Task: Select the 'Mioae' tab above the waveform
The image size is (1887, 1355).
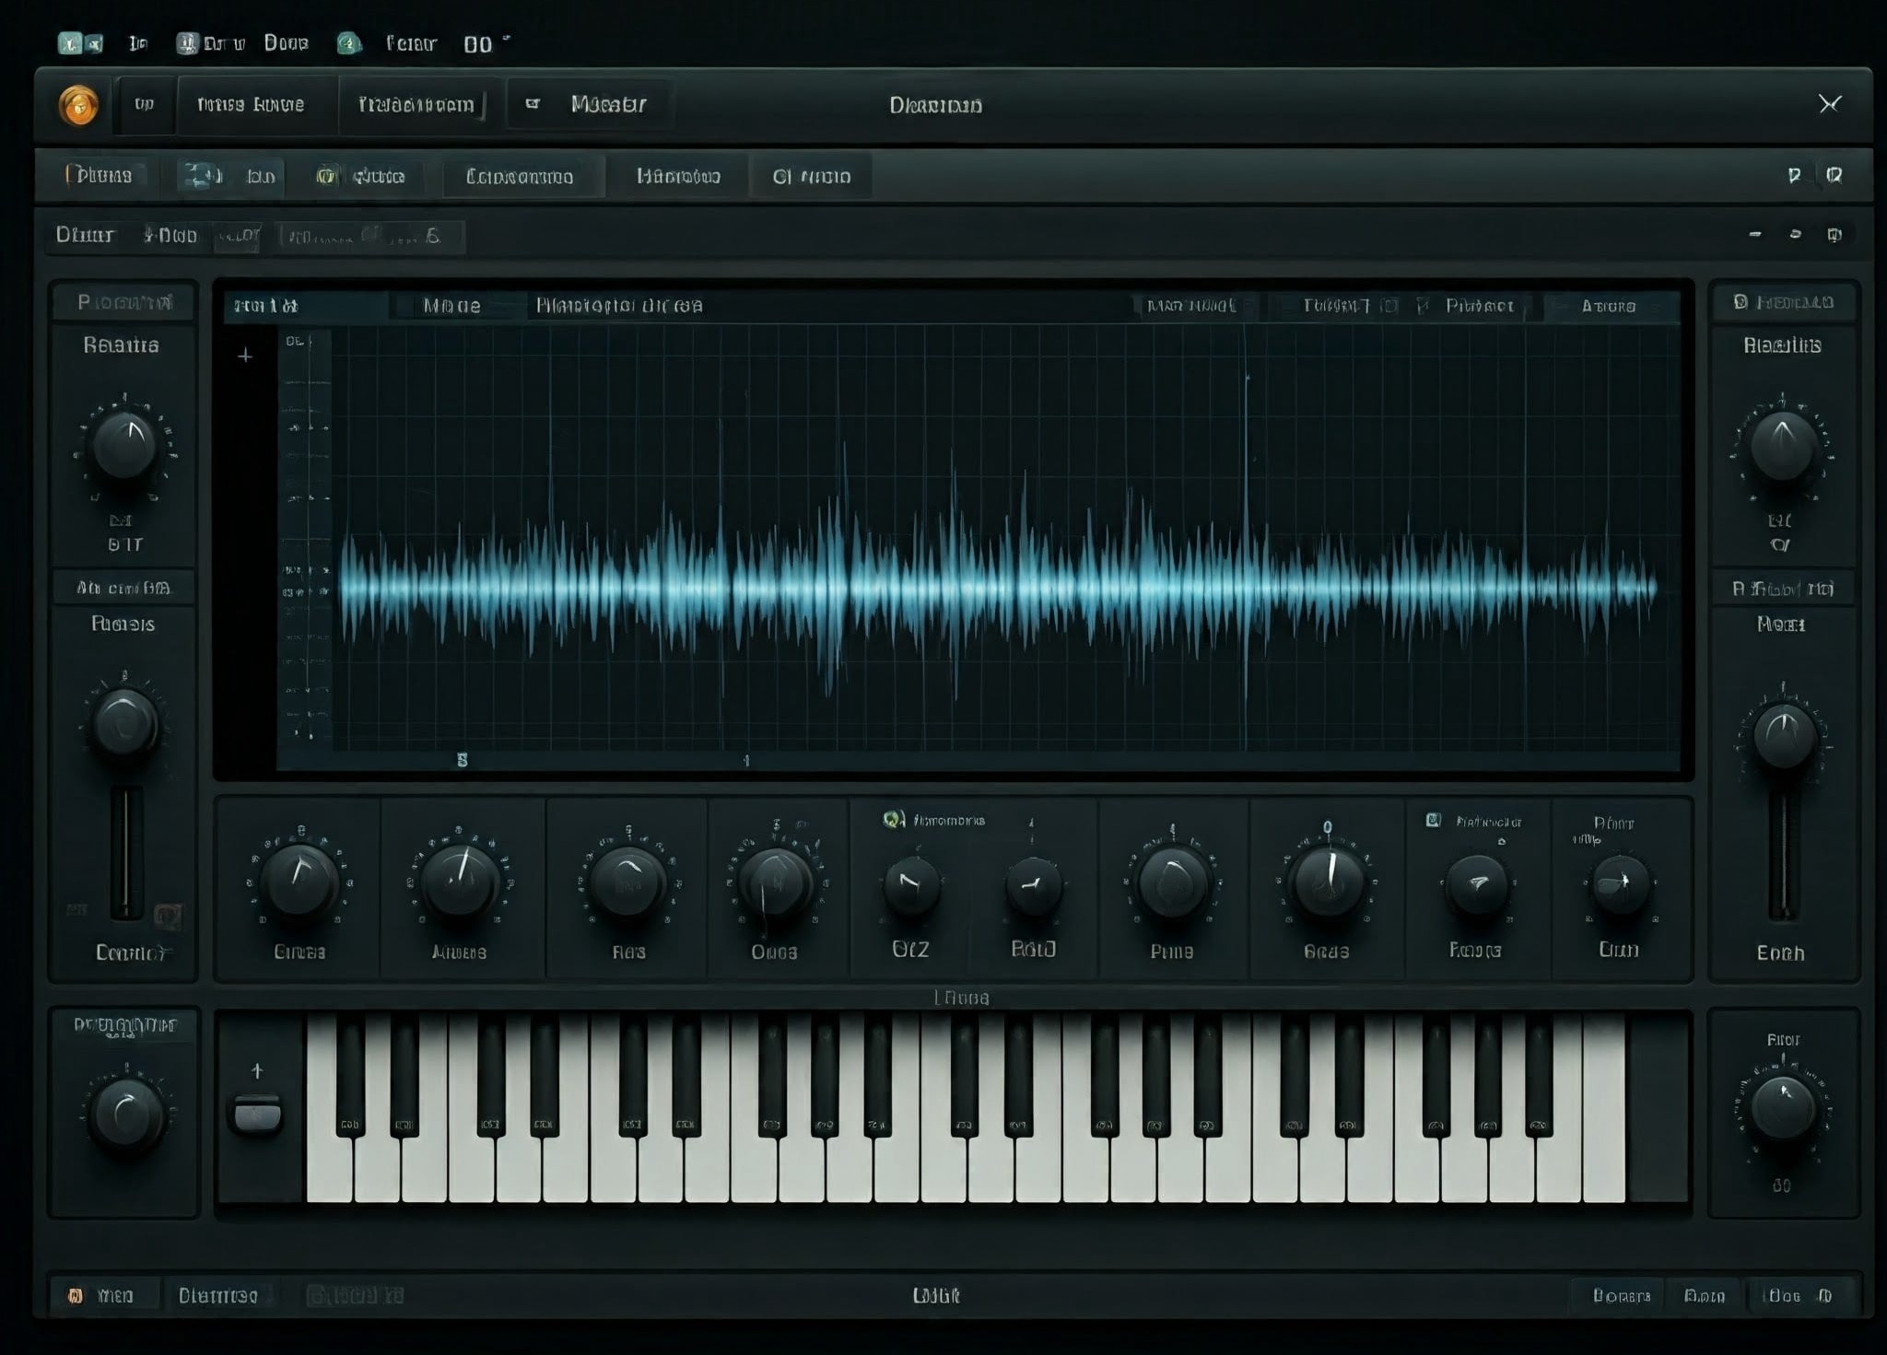Action: point(451,305)
